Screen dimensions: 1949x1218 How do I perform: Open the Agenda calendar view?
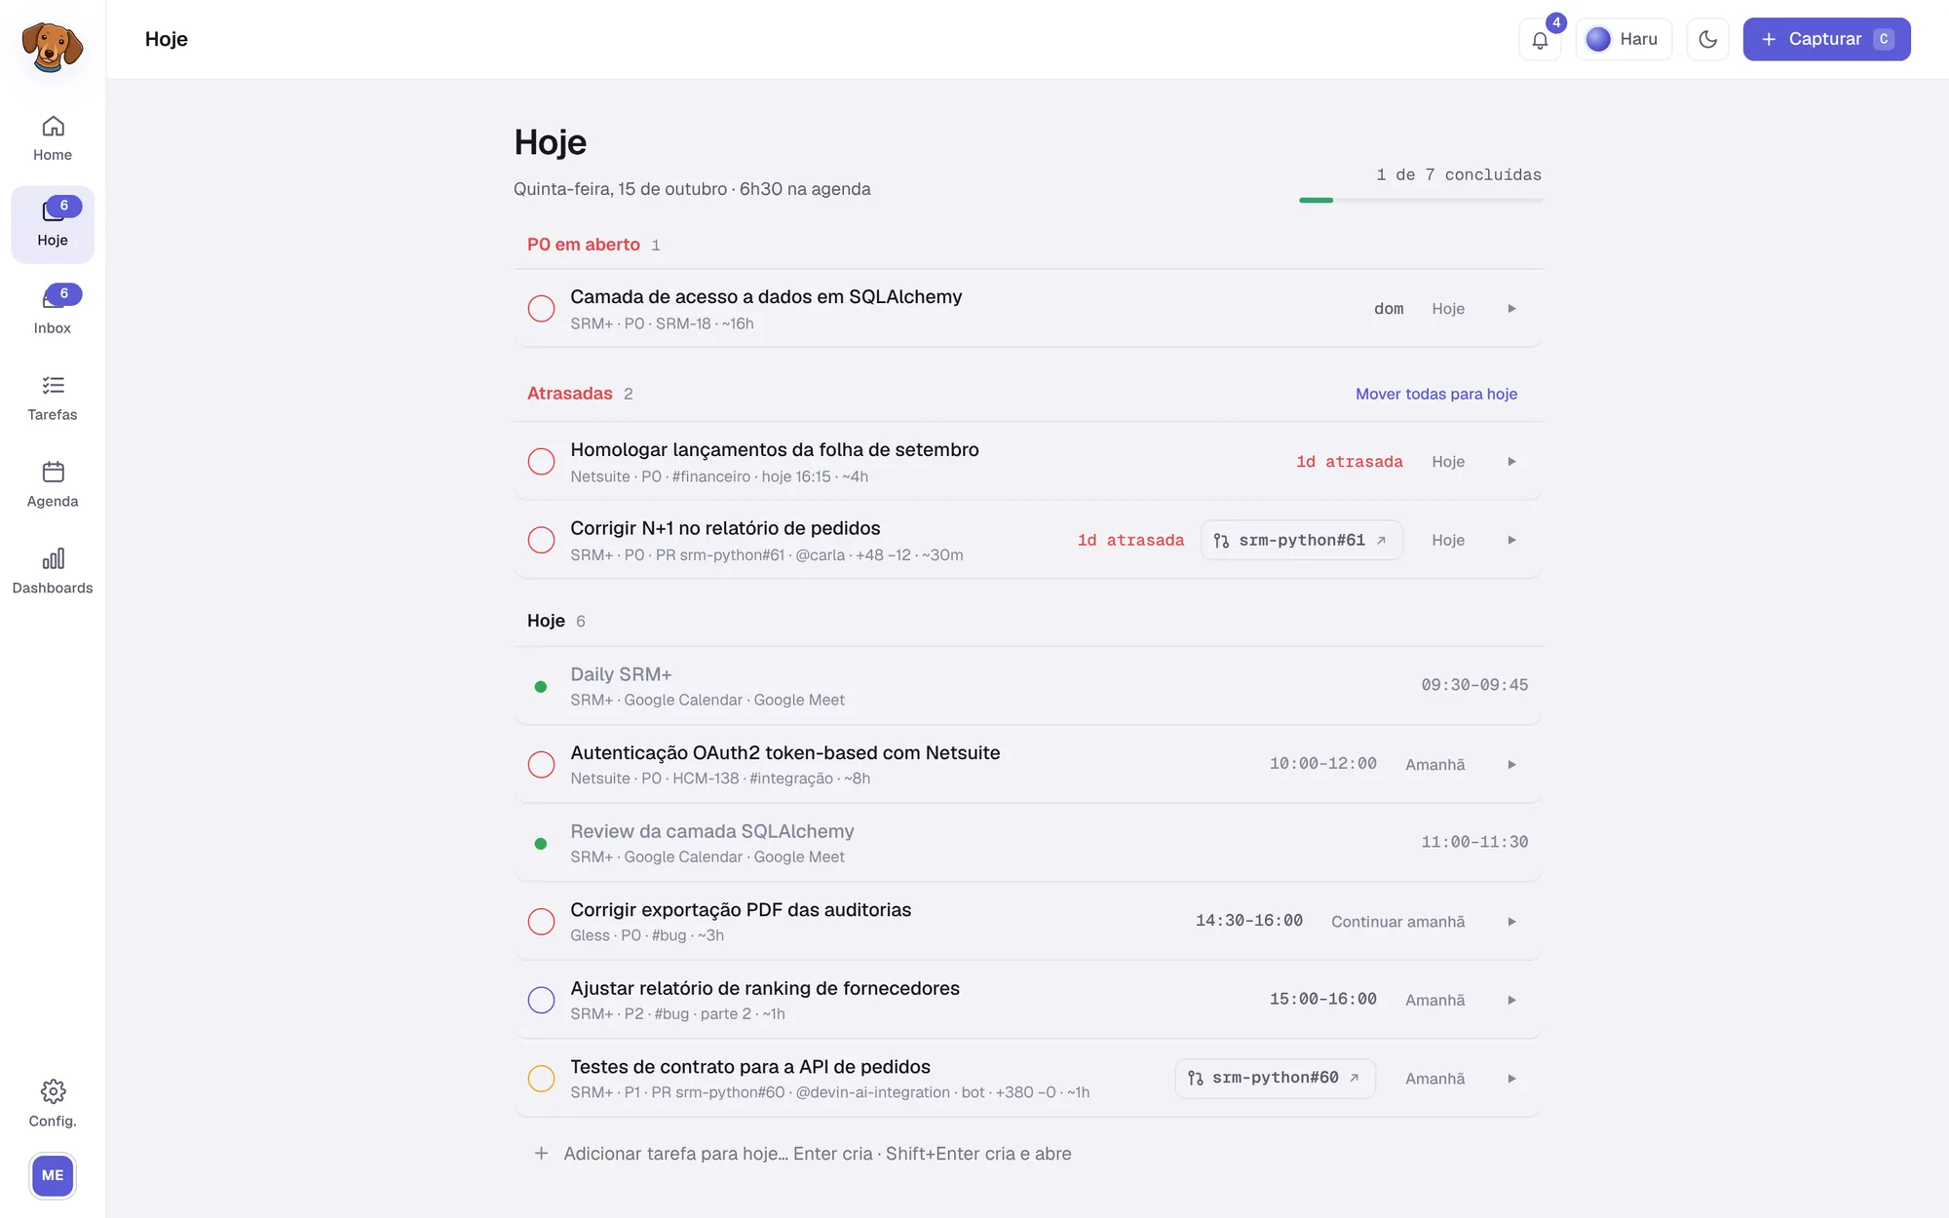(53, 484)
